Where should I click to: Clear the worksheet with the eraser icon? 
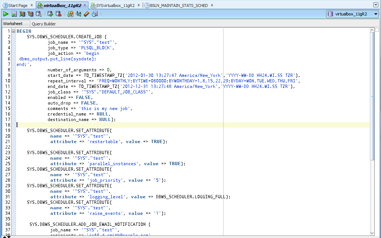pos(87,14)
